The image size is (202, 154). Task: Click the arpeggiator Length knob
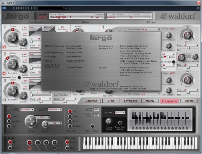click(45, 124)
